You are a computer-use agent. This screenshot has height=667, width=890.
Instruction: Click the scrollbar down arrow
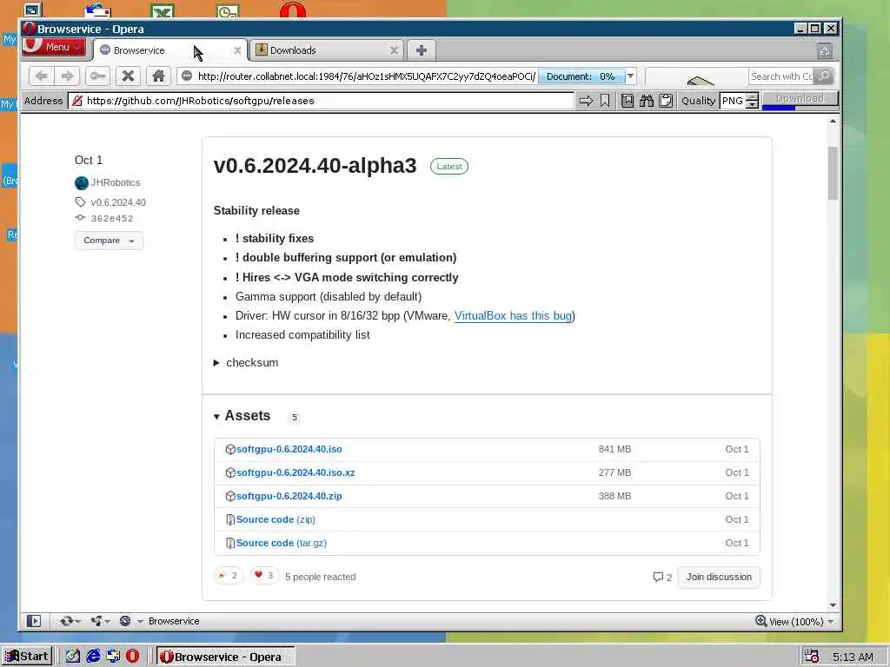click(x=833, y=604)
